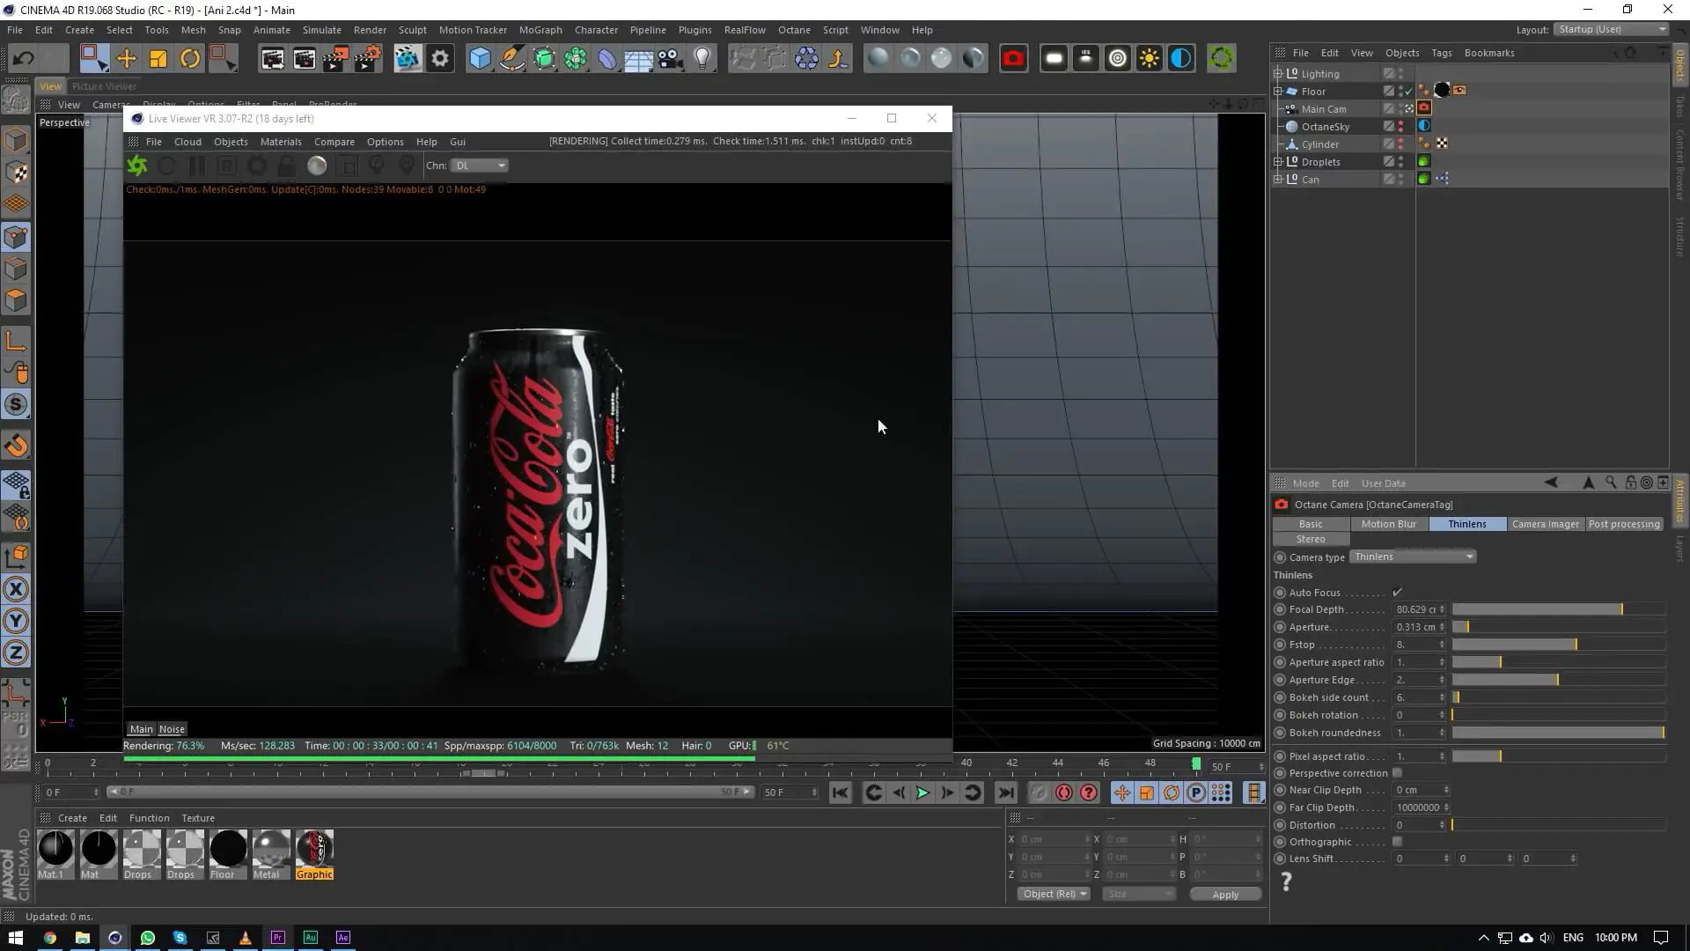1690x951 pixels.
Task: Enable Orthographic checkbox
Action: tap(1397, 842)
